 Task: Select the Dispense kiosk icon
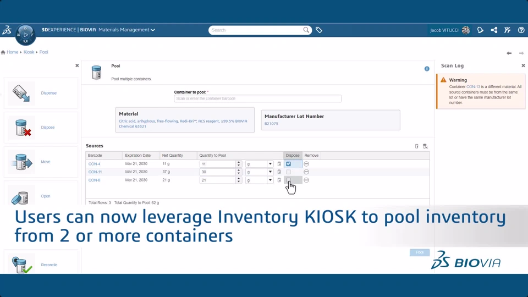[21, 94]
